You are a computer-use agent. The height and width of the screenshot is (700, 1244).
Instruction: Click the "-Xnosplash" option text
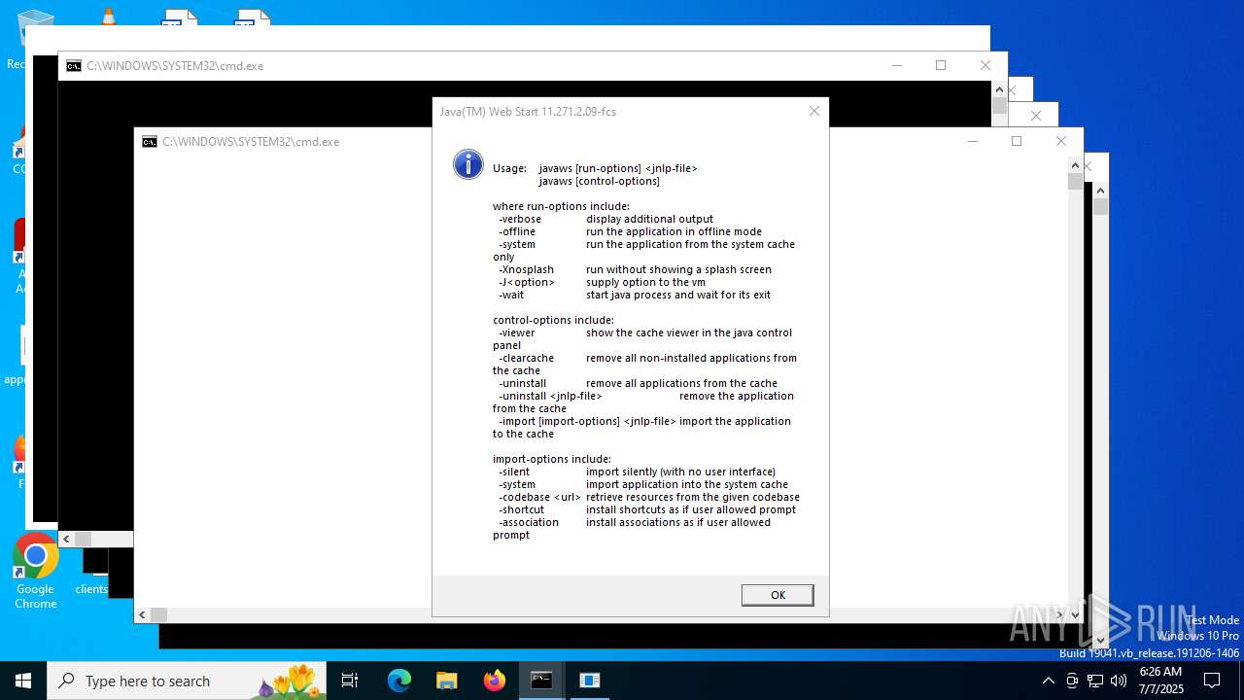(526, 269)
